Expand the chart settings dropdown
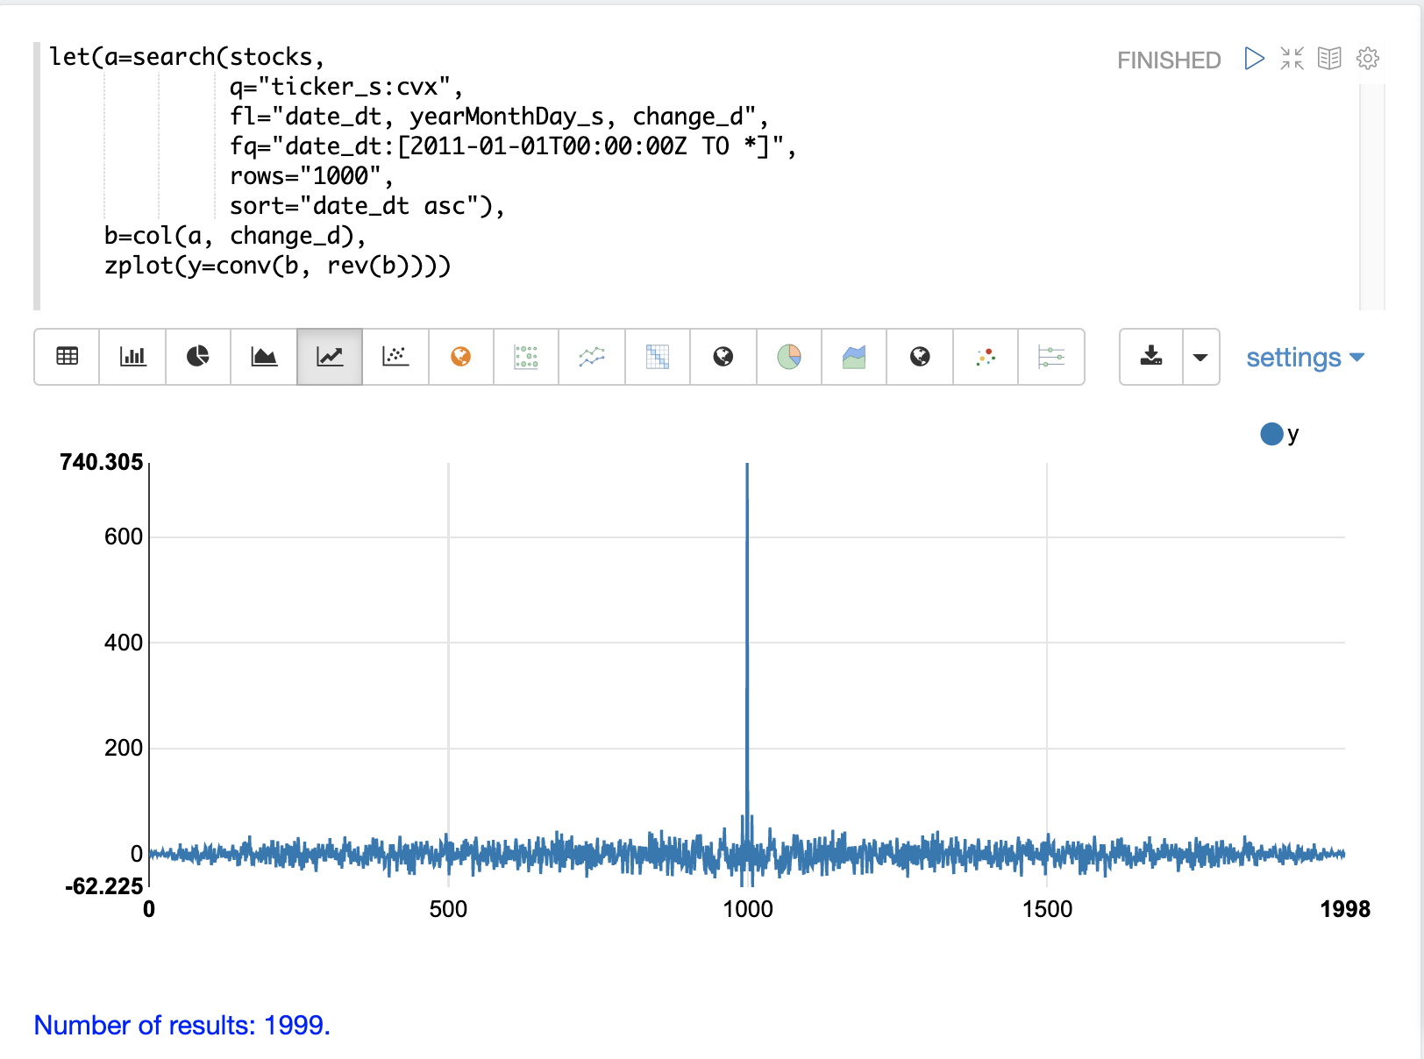 click(1305, 358)
